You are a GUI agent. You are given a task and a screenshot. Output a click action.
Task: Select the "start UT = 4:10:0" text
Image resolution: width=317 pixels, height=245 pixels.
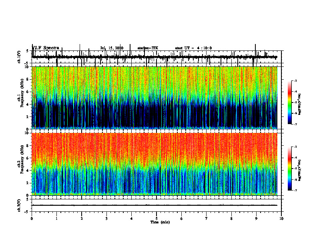(193, 48)
